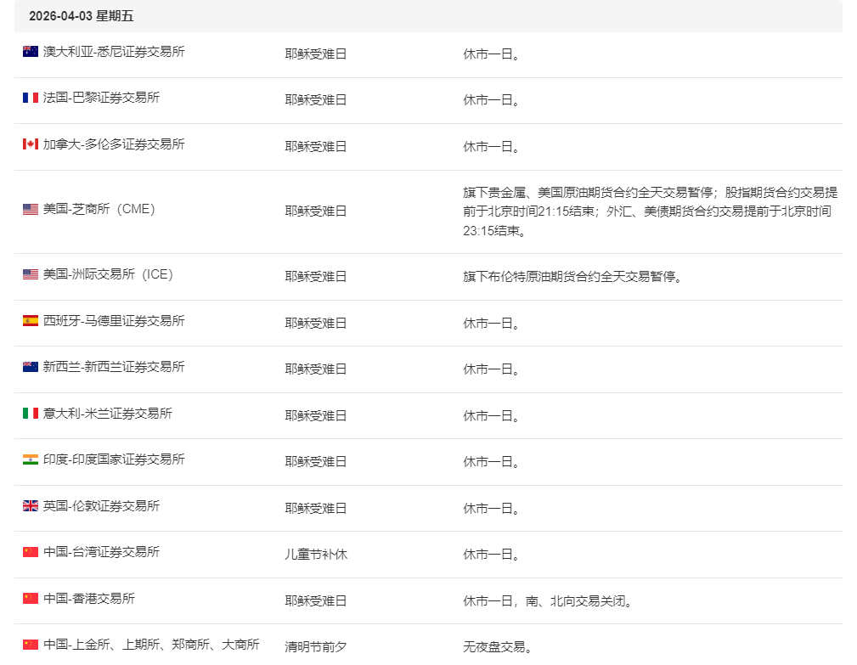Click the China flag beside 台湾证券交易所
This screenshot has width=857, height=665.
[30, 551]
